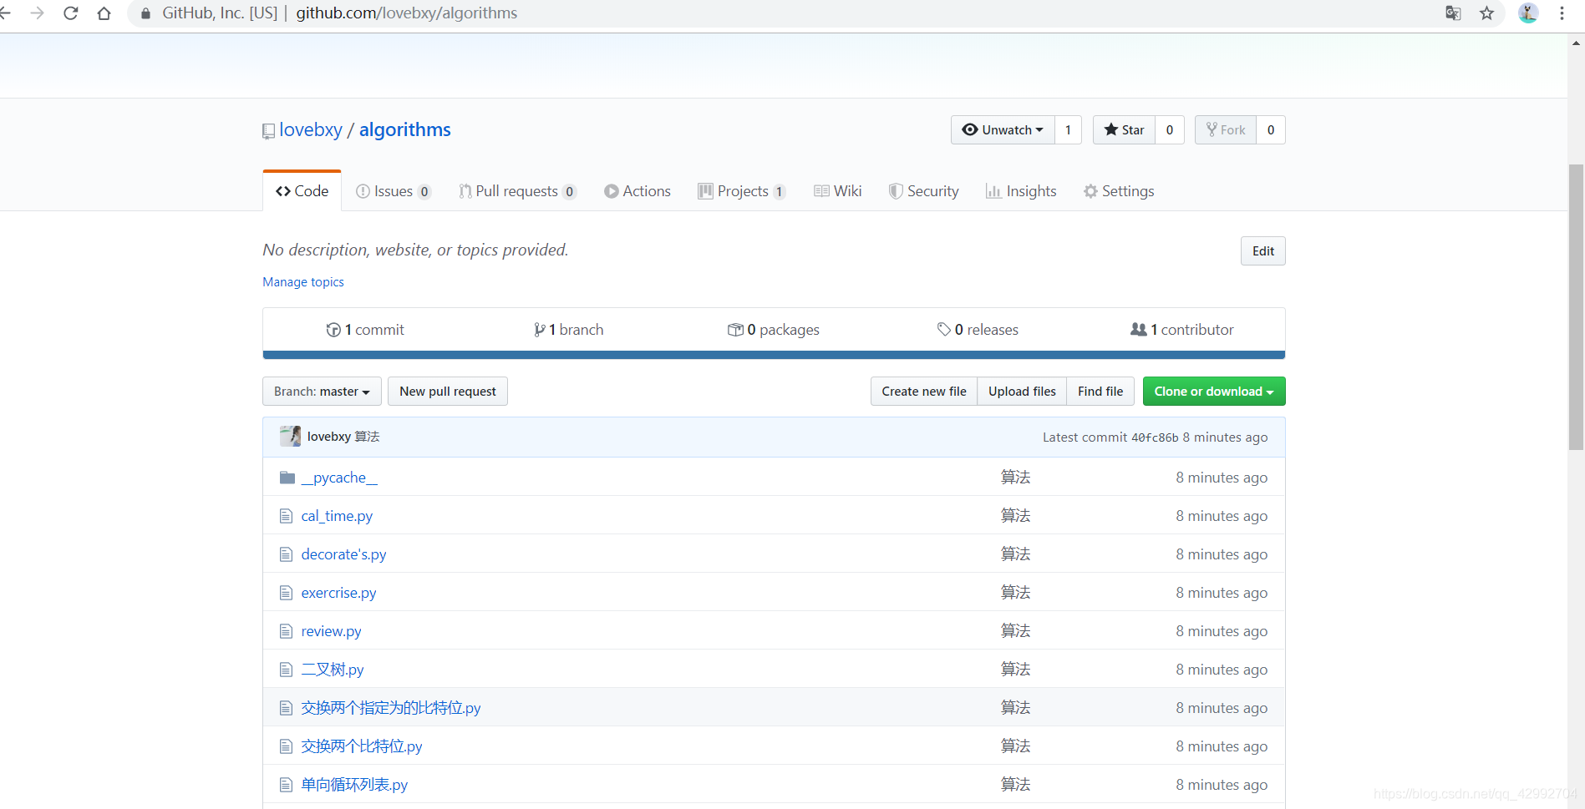1585x809 pixels.
Task: Star the repository
Action: 1124,129
